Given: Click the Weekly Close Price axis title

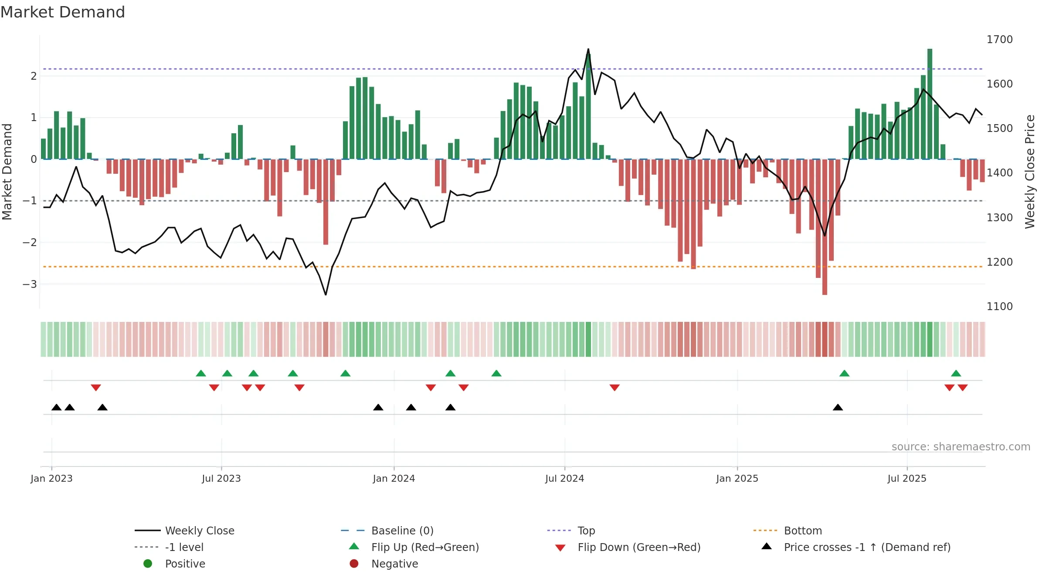Looking at the screenshot, I should 1030,172.
